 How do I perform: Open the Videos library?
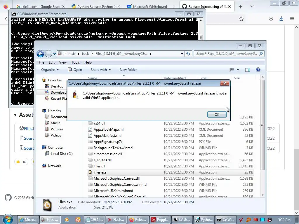pyautogui.click(x=56, y=135)
